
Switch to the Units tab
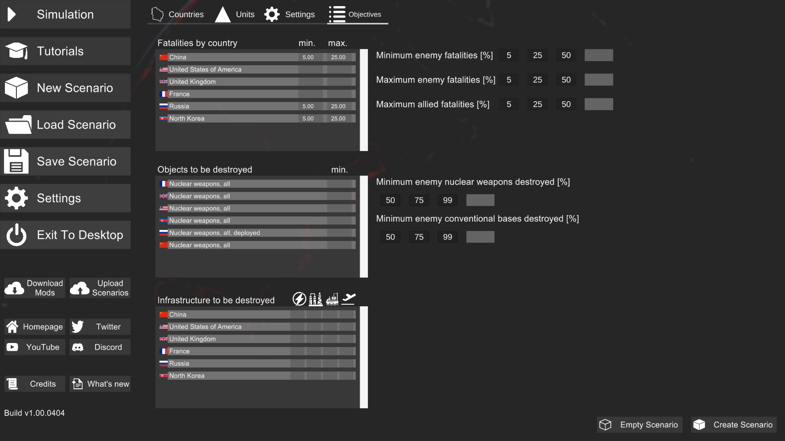tap(235, 14)
